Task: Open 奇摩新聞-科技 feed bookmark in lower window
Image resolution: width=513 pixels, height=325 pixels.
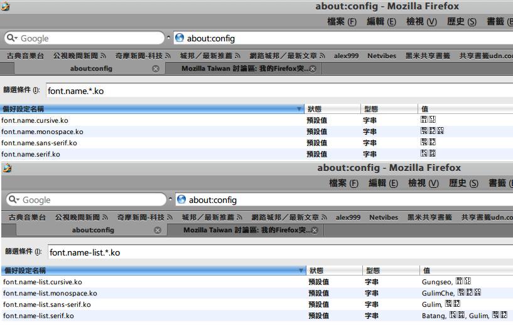Action: [x=145, y=217]
